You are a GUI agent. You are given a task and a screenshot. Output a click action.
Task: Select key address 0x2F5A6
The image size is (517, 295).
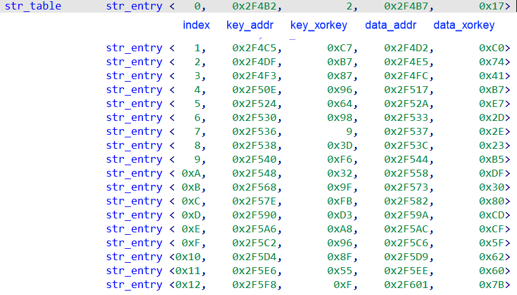coord(254,229)
